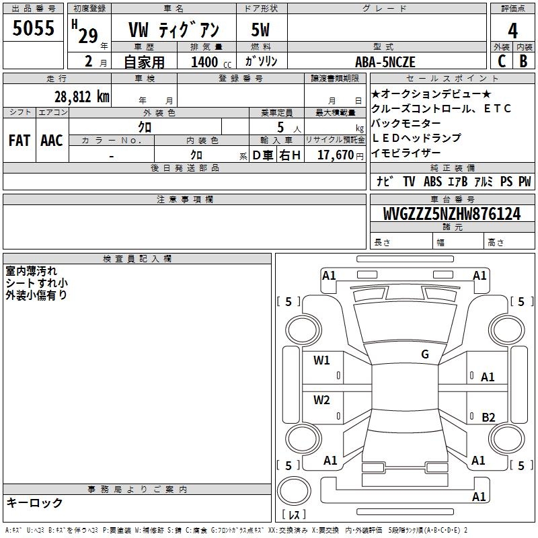Click the interior grade B
538x538 pixels.
524,61
